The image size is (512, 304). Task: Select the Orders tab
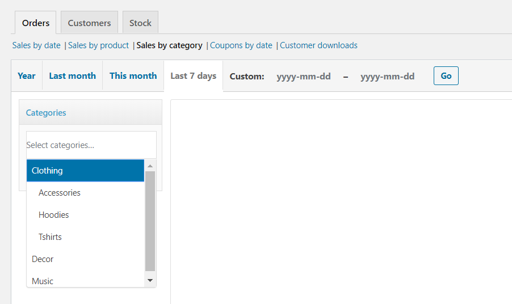click(x=36, y=23)
